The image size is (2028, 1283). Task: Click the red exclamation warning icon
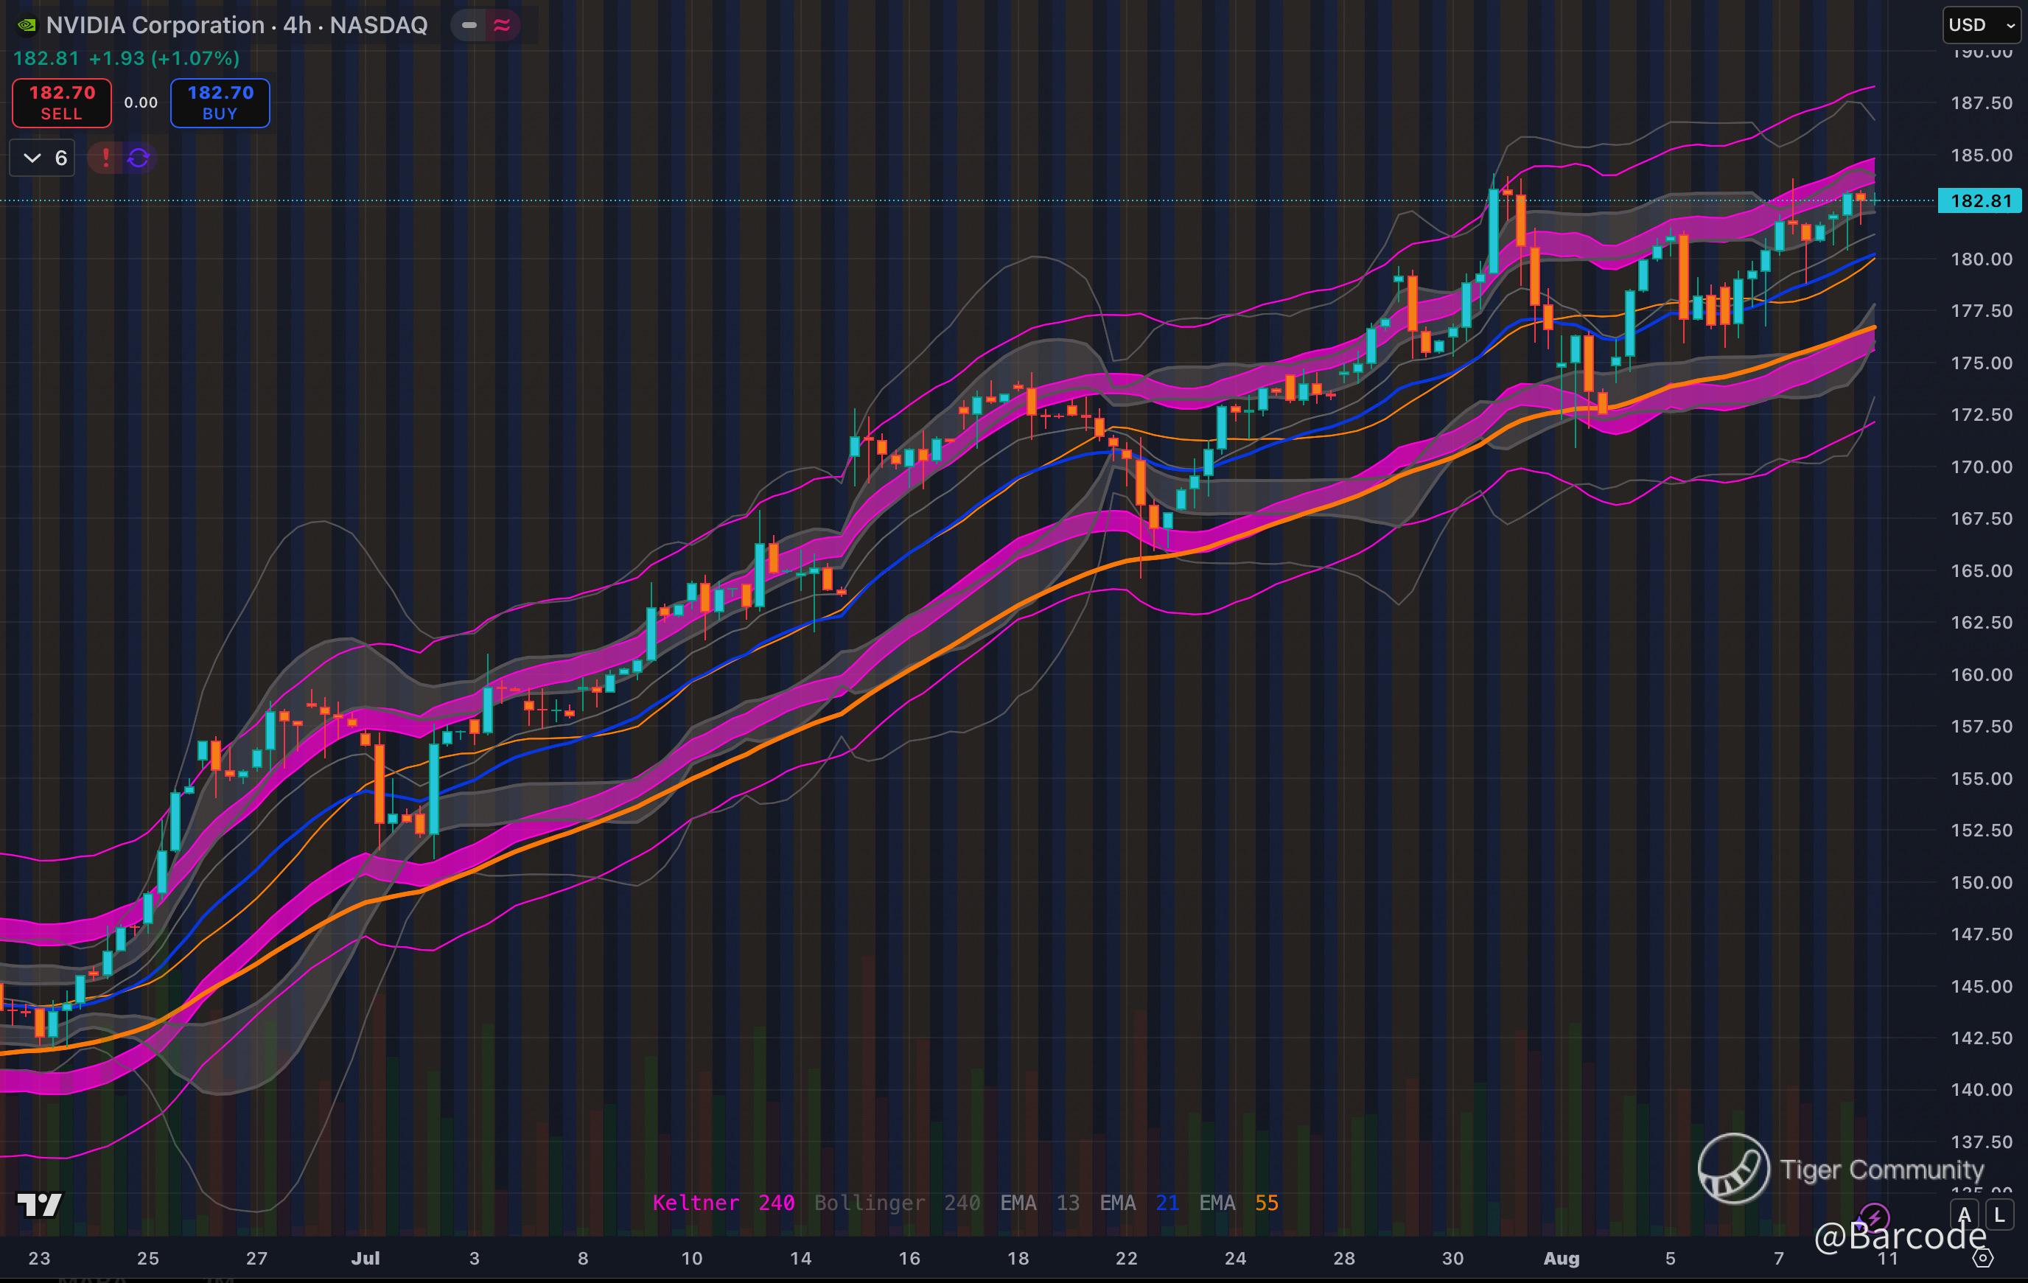coord(106,158)
